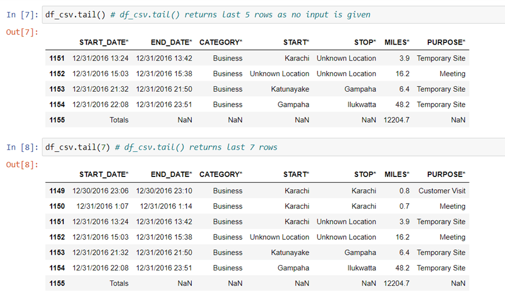Select row index 1152 in Out[7] table

(x=57, y=73)
